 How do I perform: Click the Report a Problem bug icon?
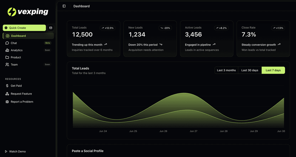click(7, 102)
